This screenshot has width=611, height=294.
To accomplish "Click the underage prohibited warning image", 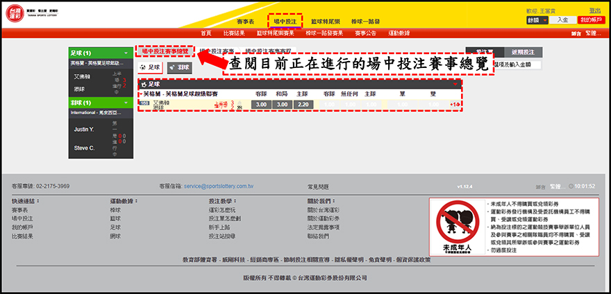I will (x=455, y=229).
